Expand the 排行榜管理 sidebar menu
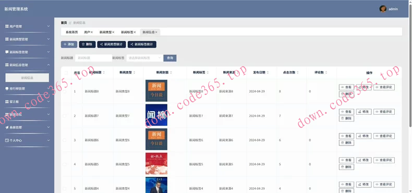 [x=27, y=89]
